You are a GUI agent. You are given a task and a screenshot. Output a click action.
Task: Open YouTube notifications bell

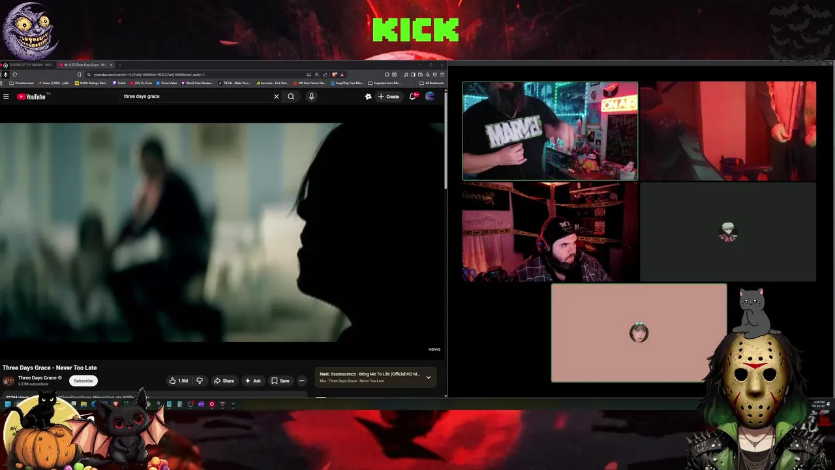413,96
